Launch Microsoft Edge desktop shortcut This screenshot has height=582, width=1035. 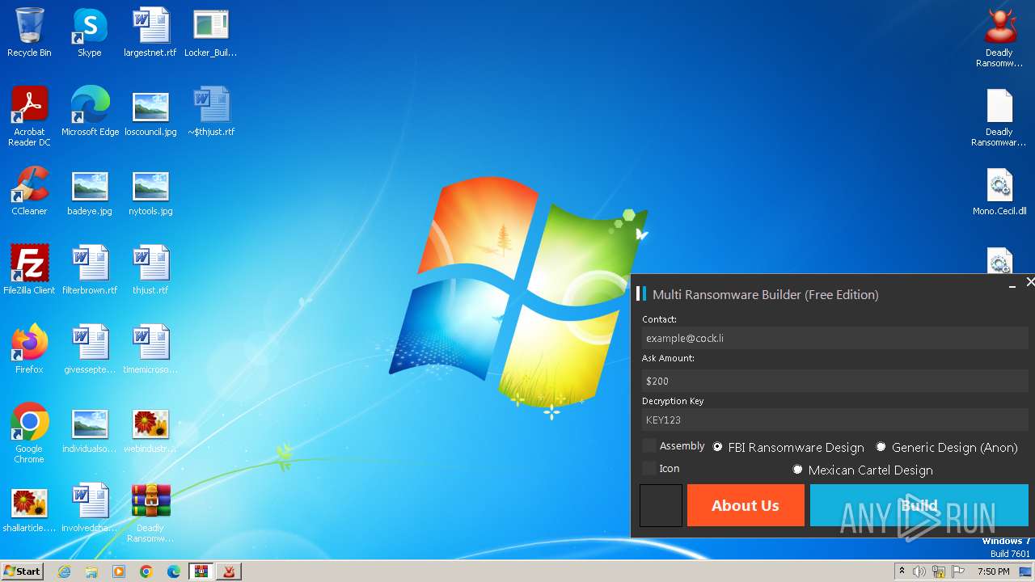pos(90,112)
